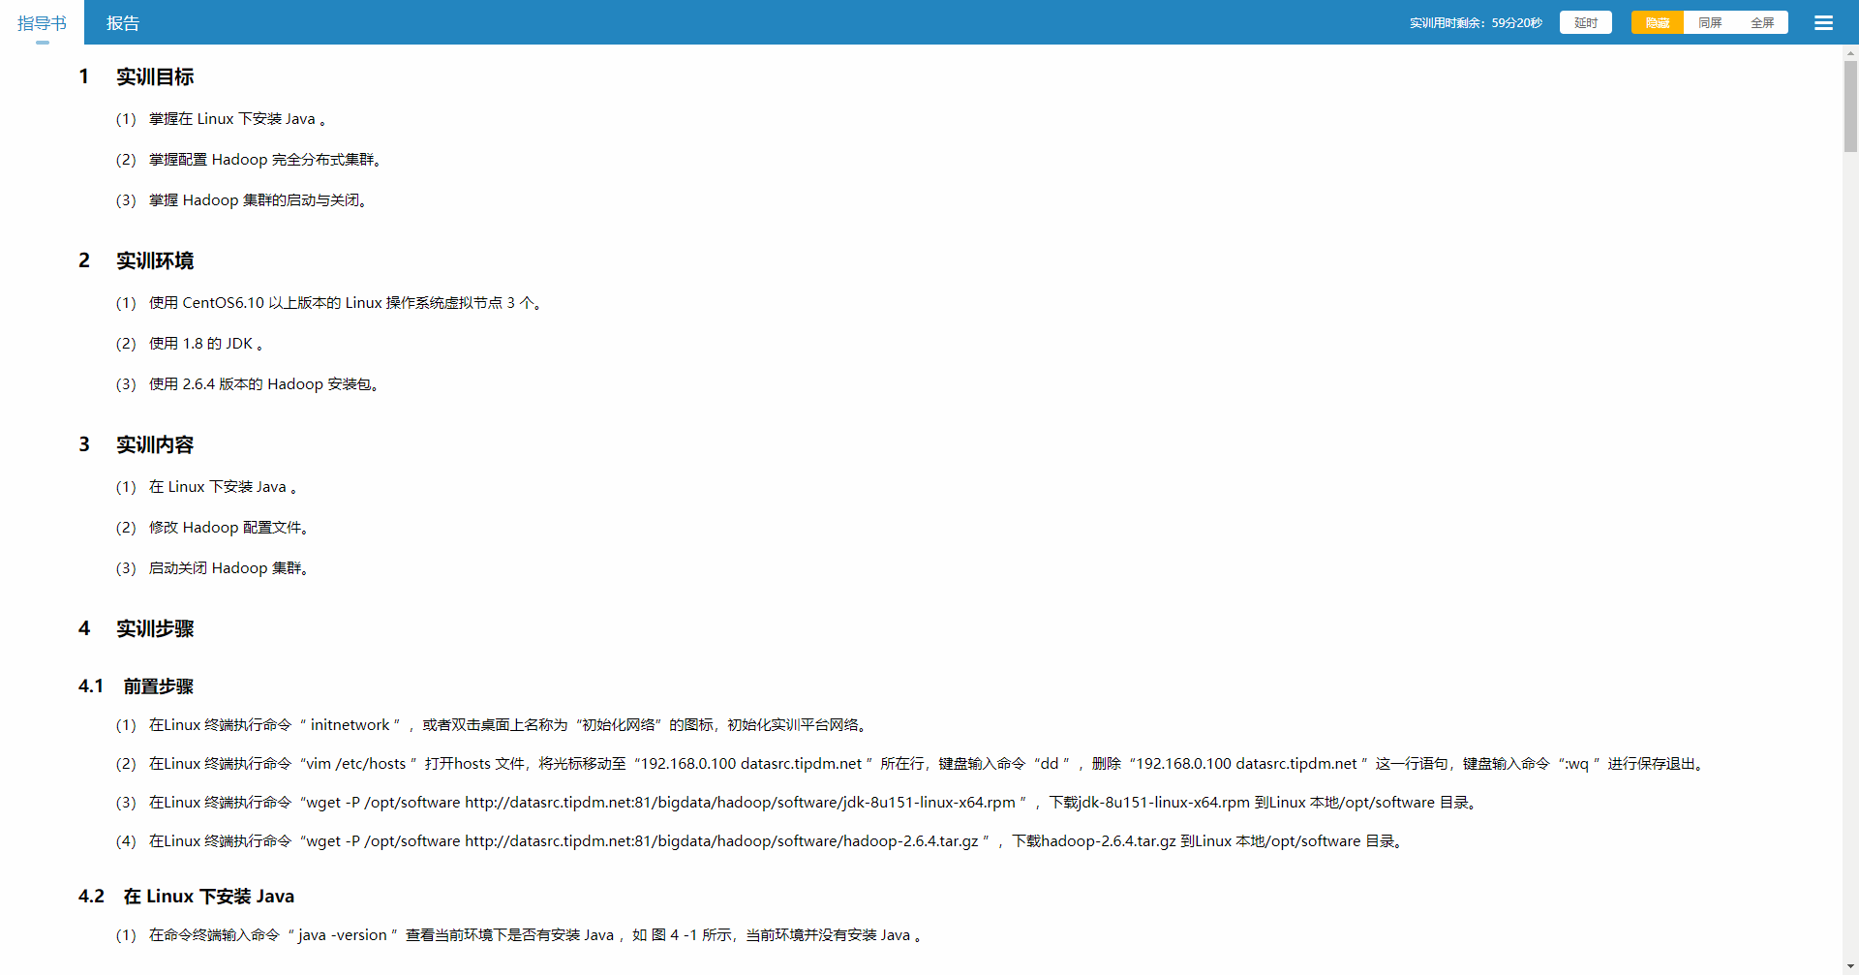Click heading 实训内容
The width and height of the screenshot is (1859, 975).
(155, 444)
